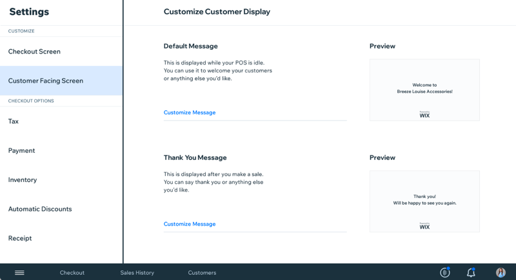The height and width of the screenshot is (280, 516).
Task: Customize Message link under Default Message
Action: 190,112
